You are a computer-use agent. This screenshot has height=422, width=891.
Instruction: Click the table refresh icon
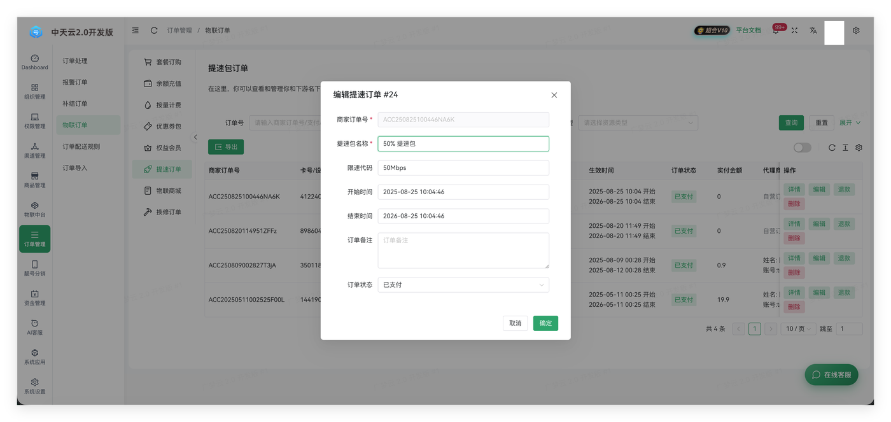coord(832,148)
